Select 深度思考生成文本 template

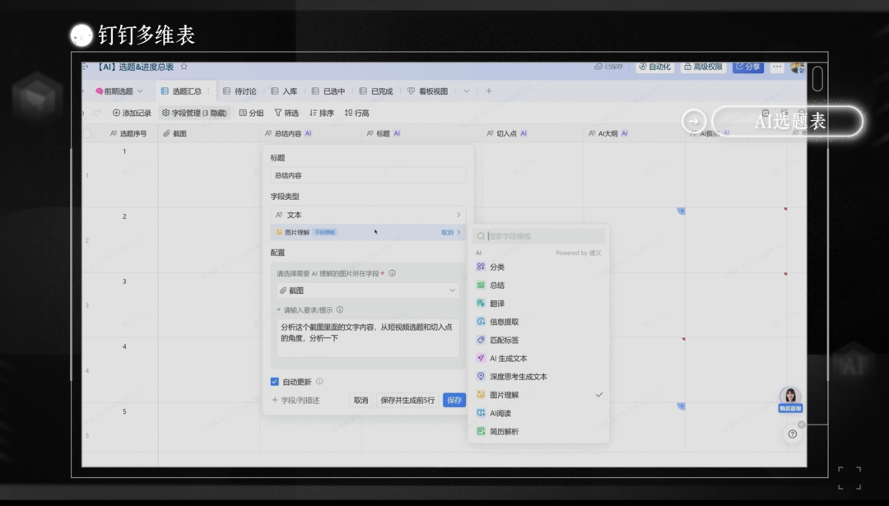[x=538, y=376]
